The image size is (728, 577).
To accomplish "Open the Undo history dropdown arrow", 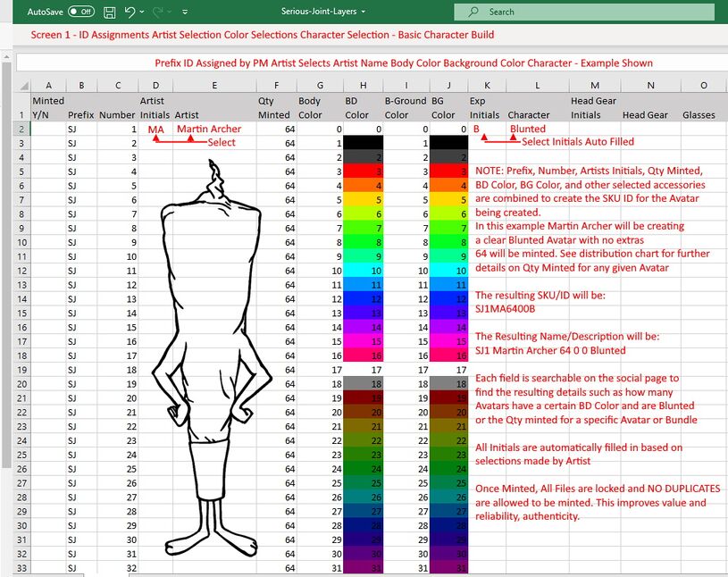I will click(x=142, y=13).
